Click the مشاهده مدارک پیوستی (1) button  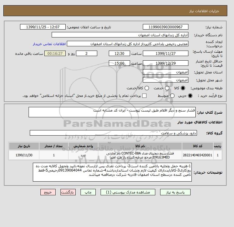tap(128, 192)
